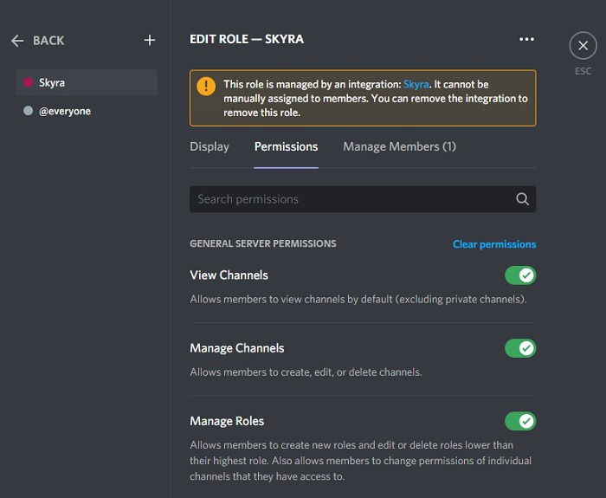This screenshot has width=606, height=498.
Task: Close settings with the ESC X icon
Action: [583, 46]
